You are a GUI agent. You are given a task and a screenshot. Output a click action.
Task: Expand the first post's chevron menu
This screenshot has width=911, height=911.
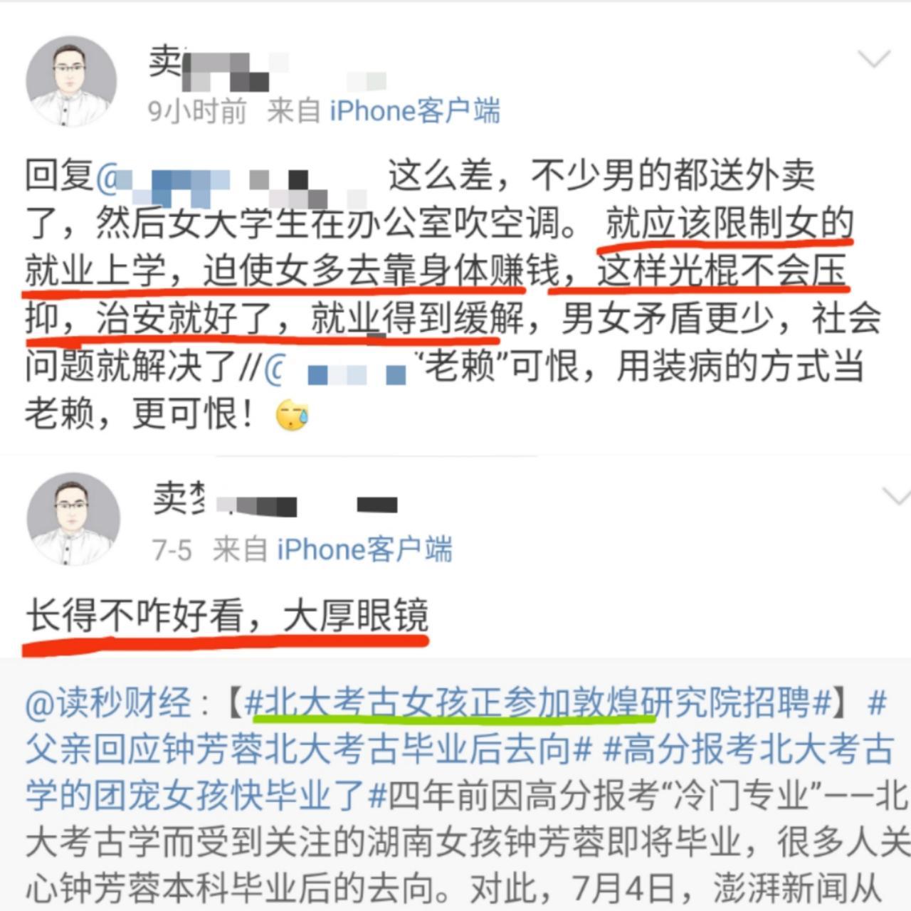pos(875,58)
